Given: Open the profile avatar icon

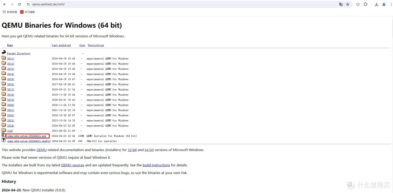Looking at the screenshot, I should [x=384, y=4].
